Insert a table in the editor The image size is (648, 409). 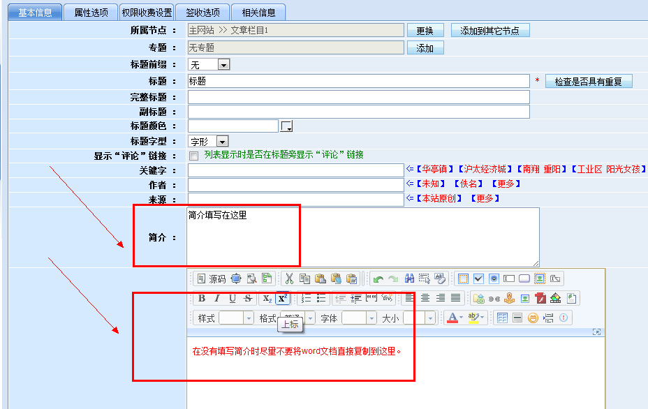[x=502, y=318]
